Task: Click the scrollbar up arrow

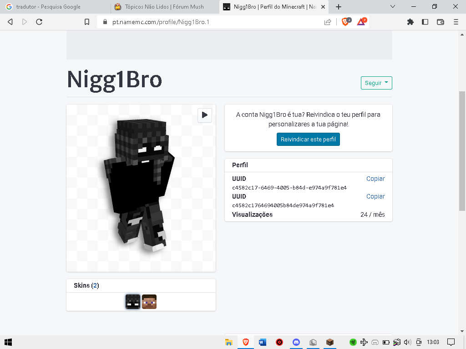Action: (462, 35)
